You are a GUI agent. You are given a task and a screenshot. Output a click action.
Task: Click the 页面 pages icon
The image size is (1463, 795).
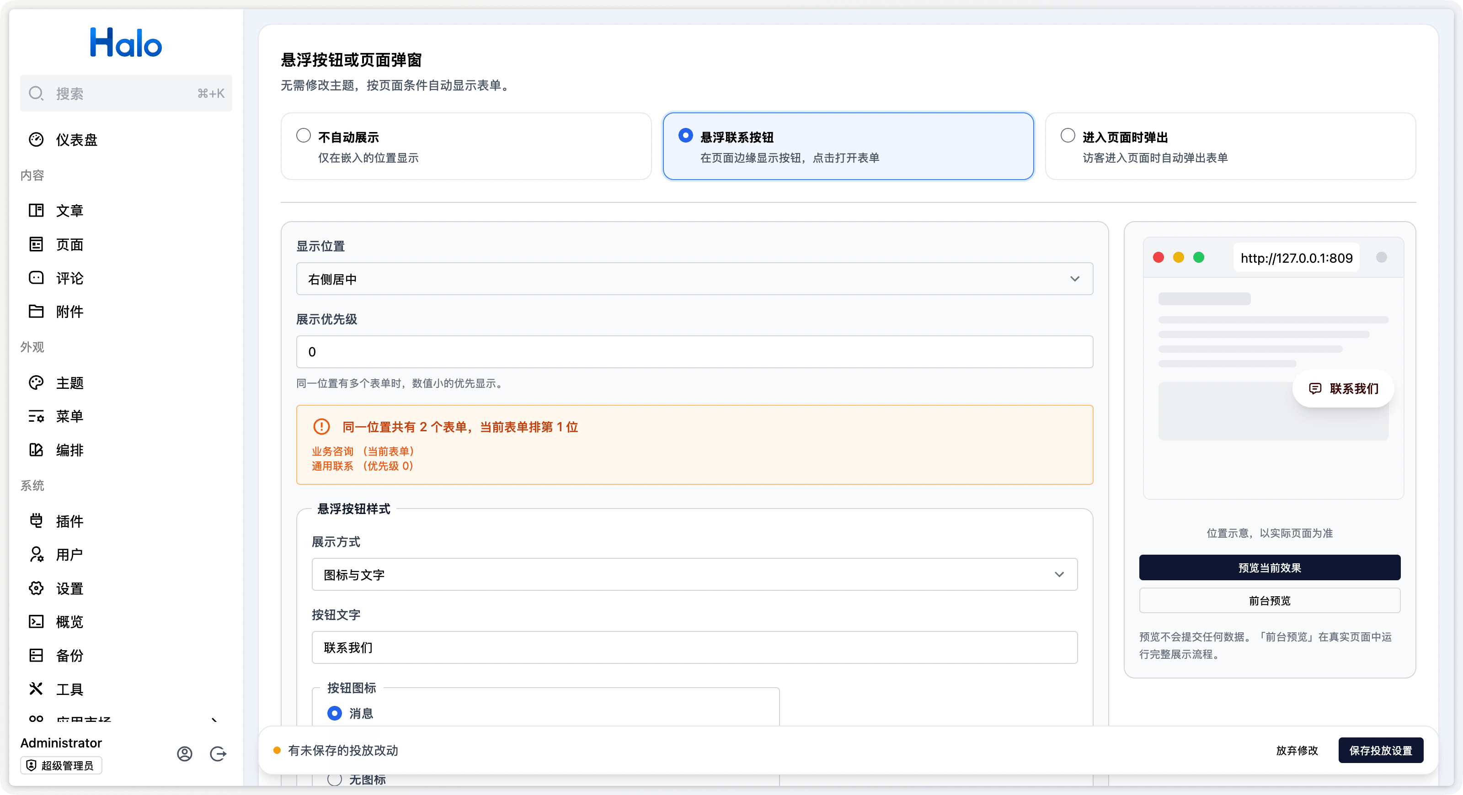(37, 244)
